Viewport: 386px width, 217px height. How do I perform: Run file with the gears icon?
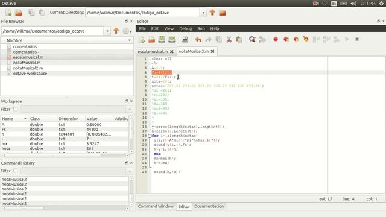coord(262,39)
